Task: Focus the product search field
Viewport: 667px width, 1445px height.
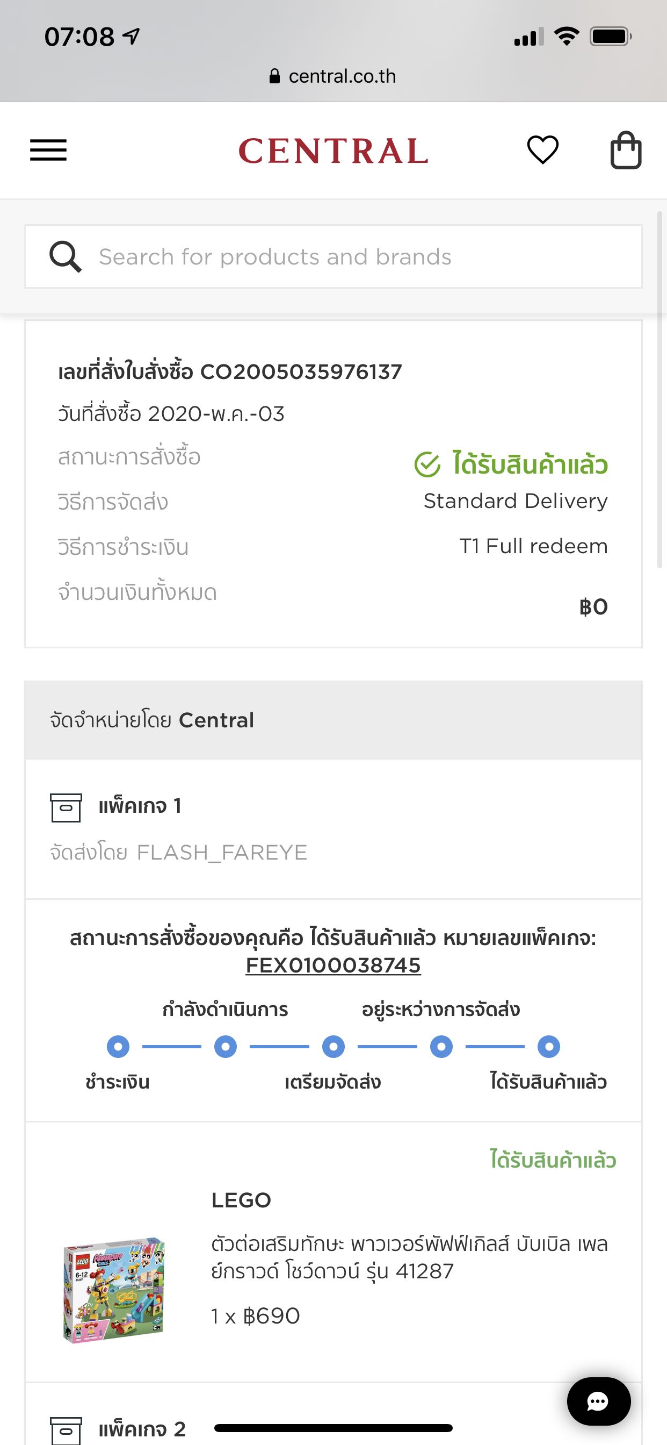Action: coord(359,257)
